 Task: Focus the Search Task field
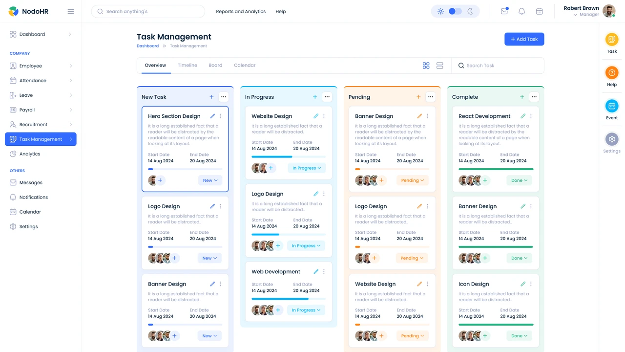498,66
